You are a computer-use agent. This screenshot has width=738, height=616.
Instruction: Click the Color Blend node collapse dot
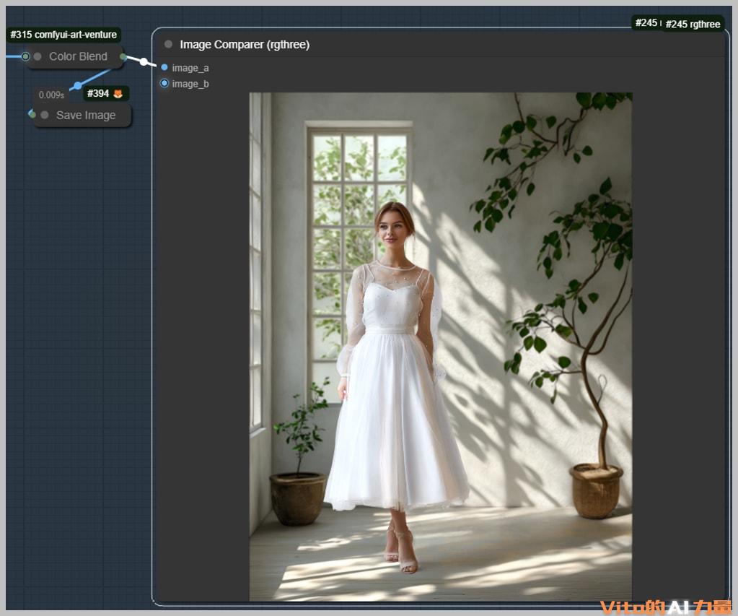tap(38, 56)
